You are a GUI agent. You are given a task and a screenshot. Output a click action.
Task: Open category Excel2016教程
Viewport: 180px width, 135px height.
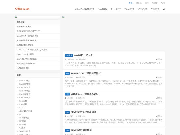coord(25,94)
